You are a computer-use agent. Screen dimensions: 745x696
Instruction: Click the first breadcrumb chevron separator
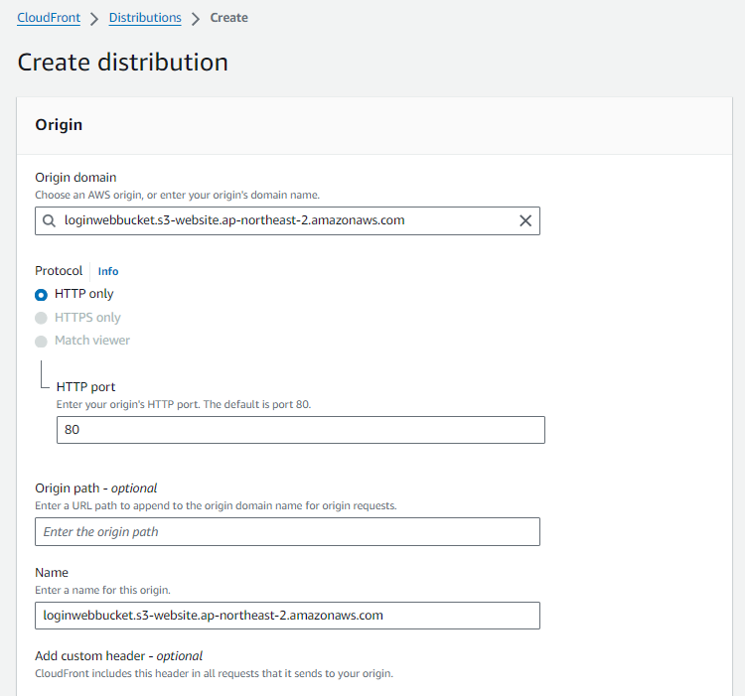pos(93,18)
